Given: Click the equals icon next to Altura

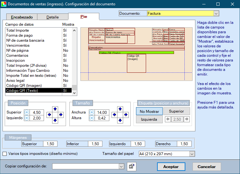Looking at the screenshot, I should click(x=91, y=118).
